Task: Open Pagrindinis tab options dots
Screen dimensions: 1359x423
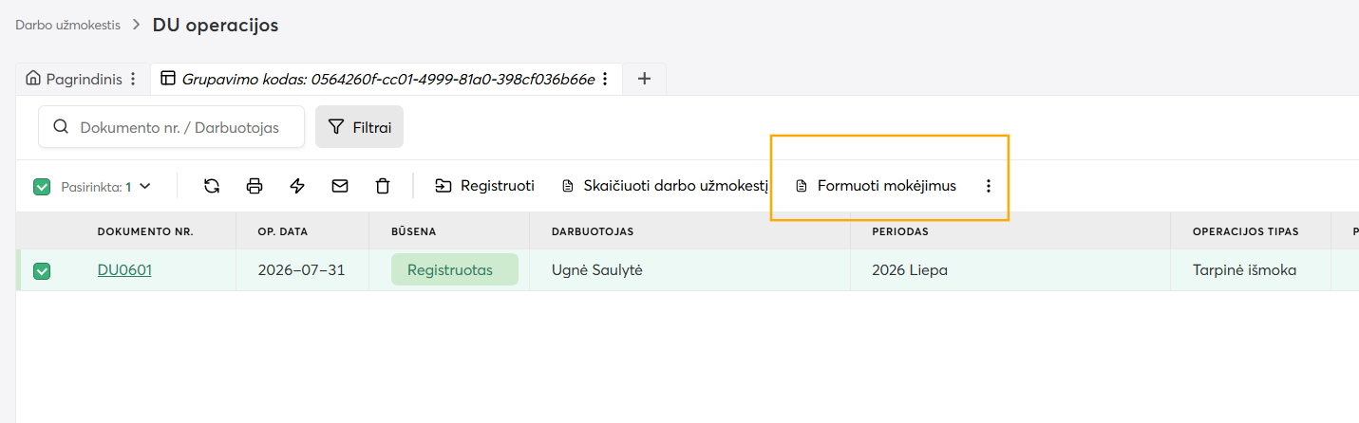Action: tap(133, 79)
